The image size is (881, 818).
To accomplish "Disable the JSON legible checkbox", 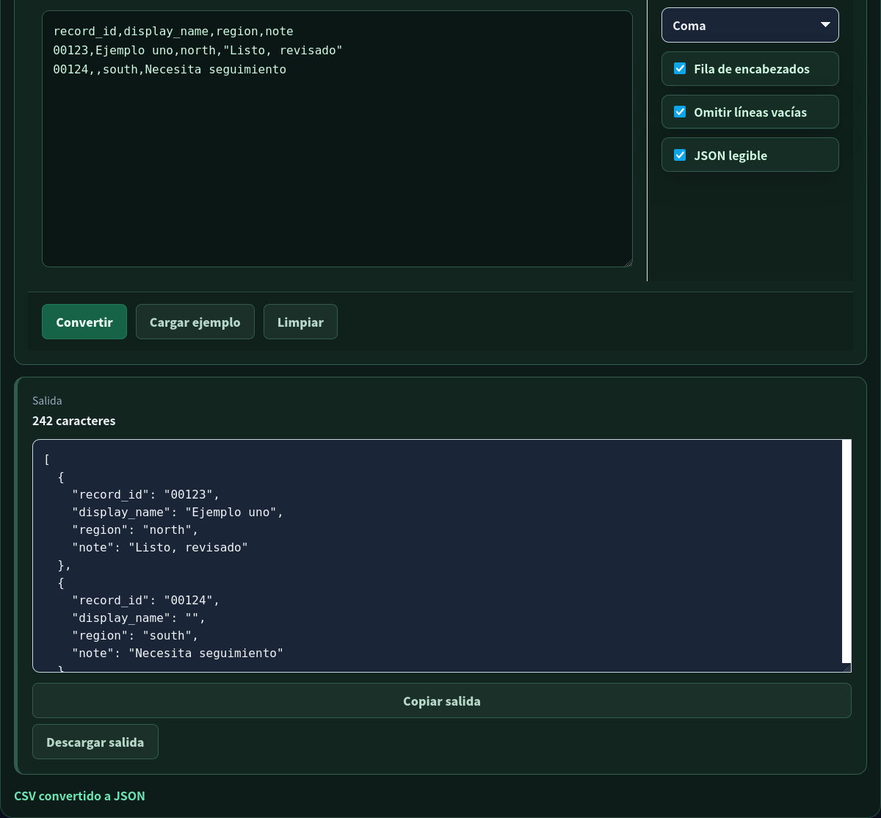I will tap(680, 155).
